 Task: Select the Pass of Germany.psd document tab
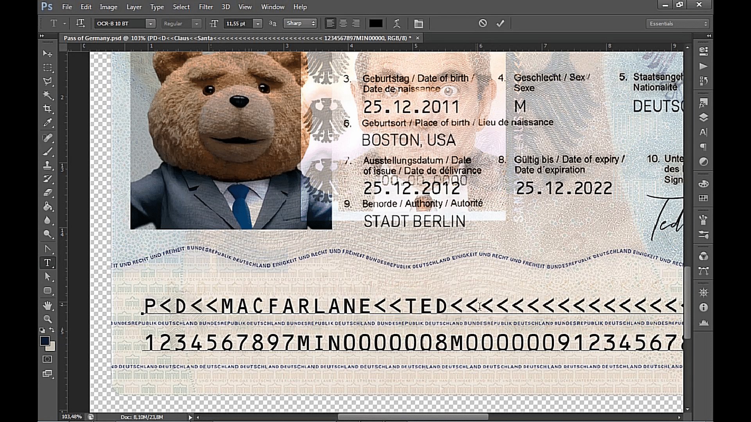coord(237,38)
